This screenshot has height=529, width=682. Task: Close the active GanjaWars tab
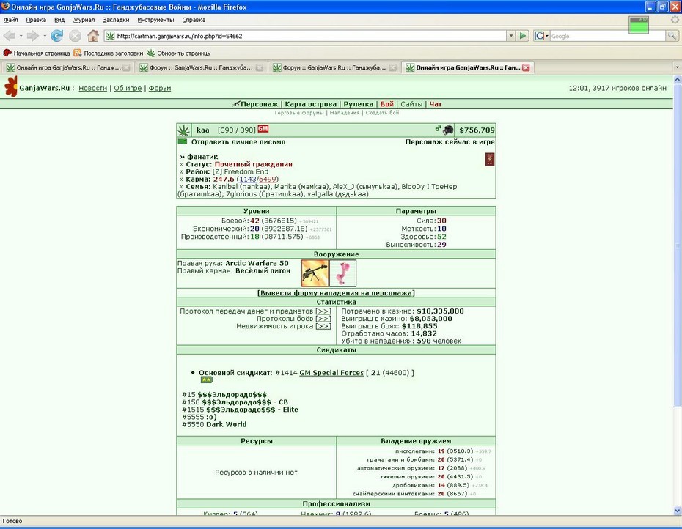tap(526, 67)
